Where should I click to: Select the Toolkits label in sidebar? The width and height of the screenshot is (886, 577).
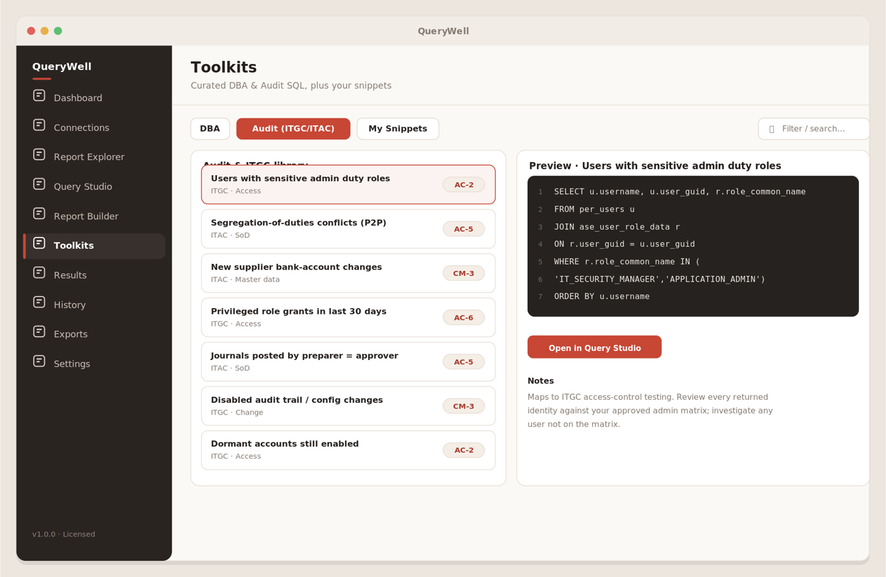[73, 245]
